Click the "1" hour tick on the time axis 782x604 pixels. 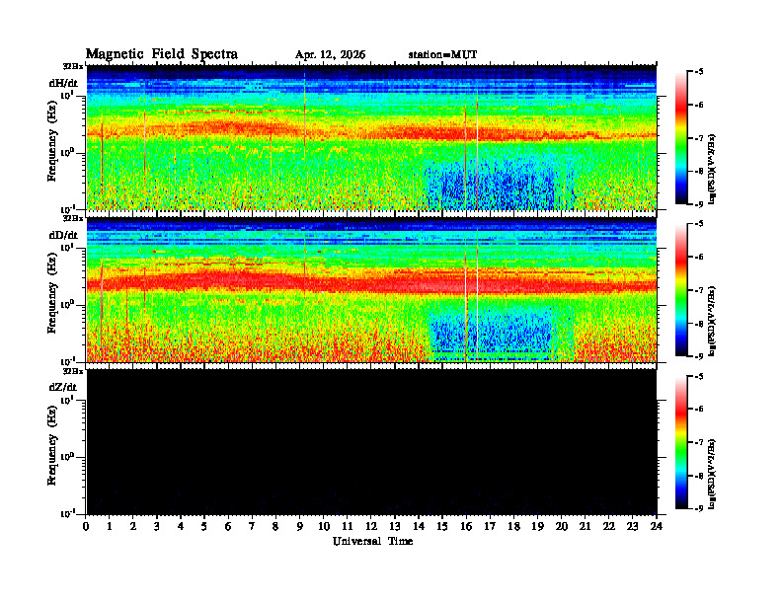[110, 527]
